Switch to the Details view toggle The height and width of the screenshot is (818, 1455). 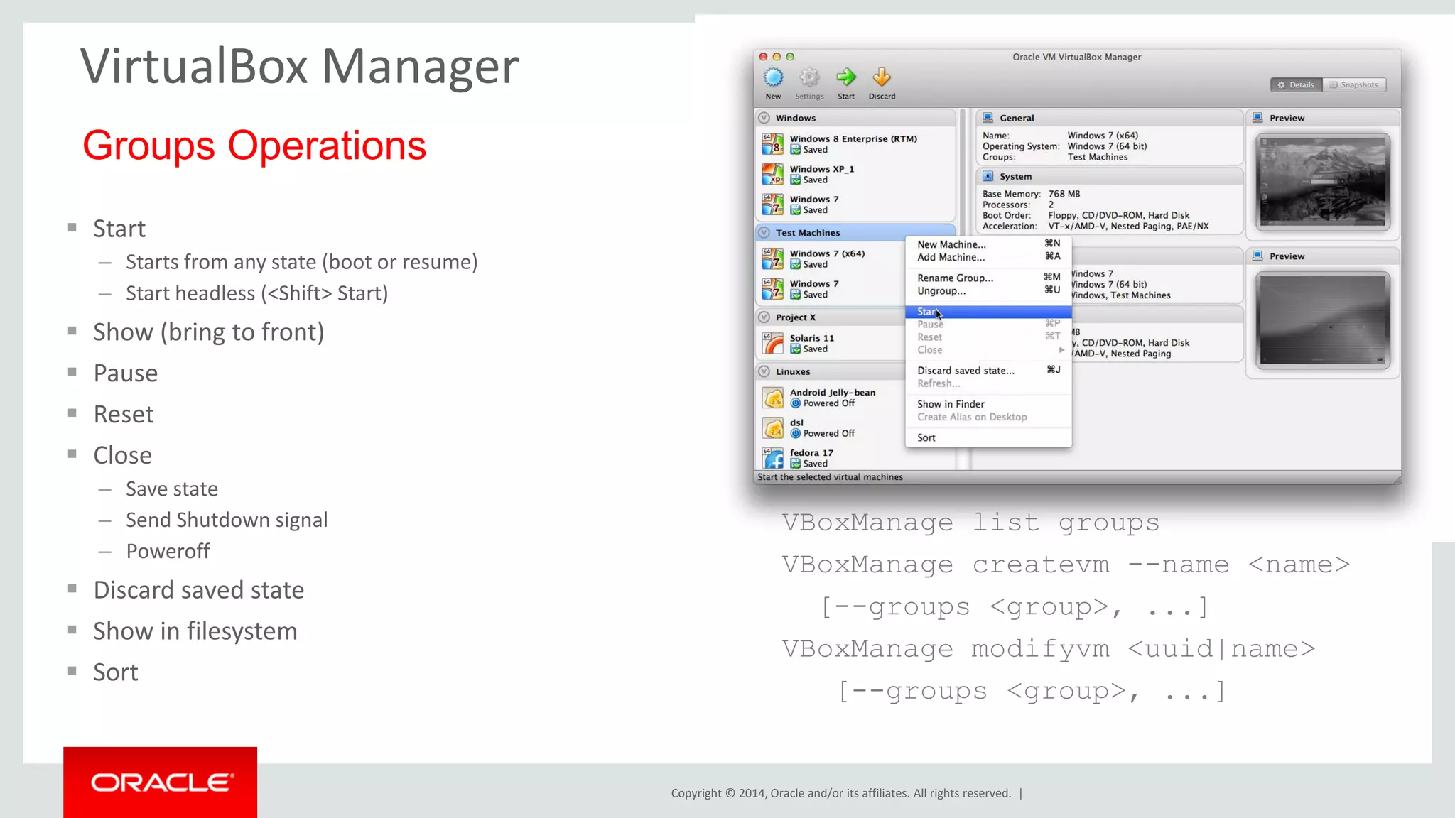tap(1297, 85)
